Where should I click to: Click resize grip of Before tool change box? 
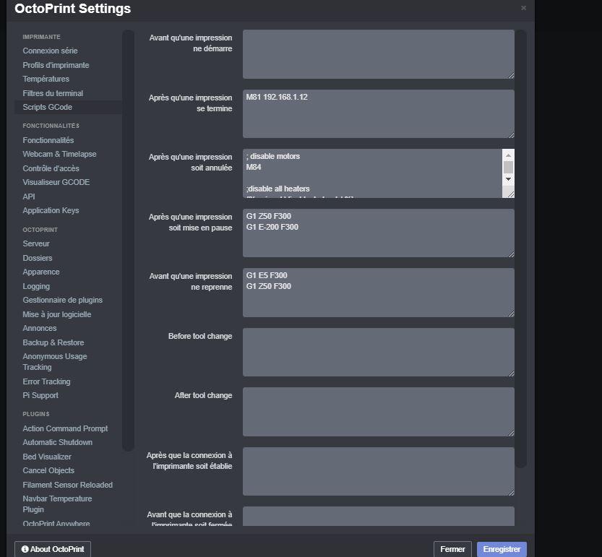pyautogui.click(x=511, y=374)
